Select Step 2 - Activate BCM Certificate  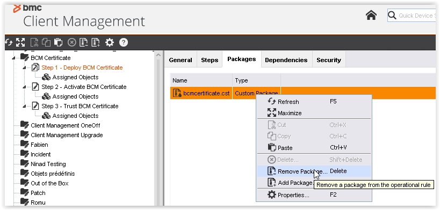pos(84,87)
